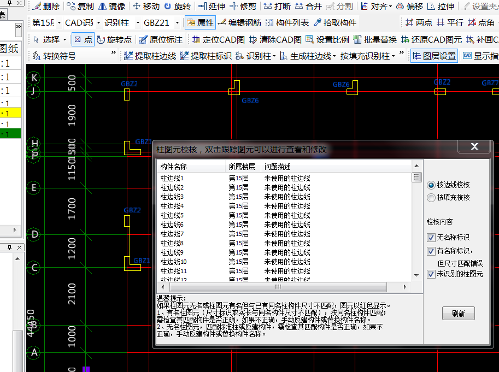Select the 合并 (merge) tool
This screenshot has height=372, width=499.
pos(308,6)
